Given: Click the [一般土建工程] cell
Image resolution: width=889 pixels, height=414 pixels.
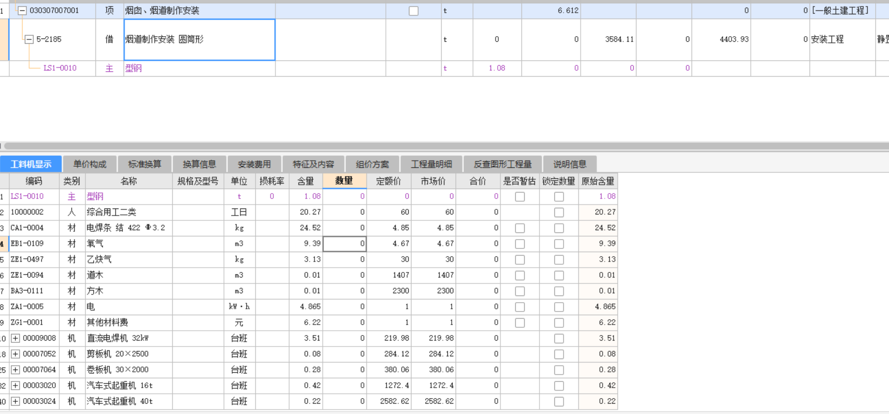Looking at the screenshot, I should (x=842, y=10).
